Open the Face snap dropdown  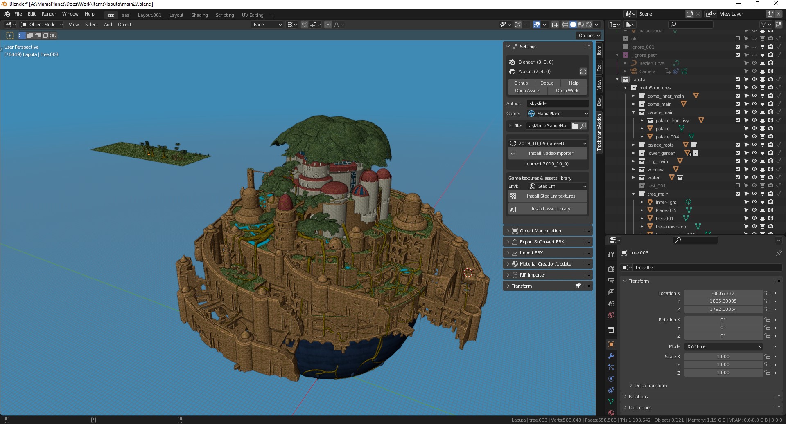(x=267, y=25)
